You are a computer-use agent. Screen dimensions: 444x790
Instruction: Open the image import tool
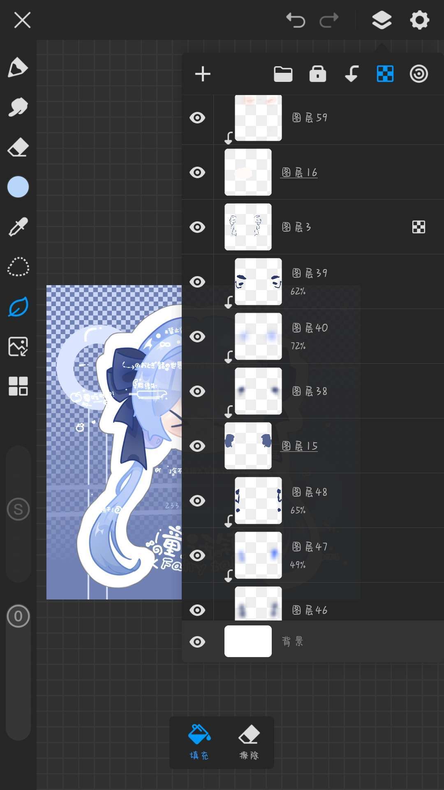(x=18, y=346)
